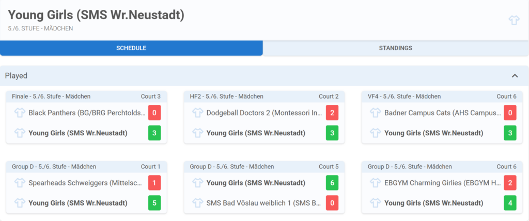Screen dimensions: 529x221
Task: Click the green score 5 in the Court 1 card
Action: 154,203
